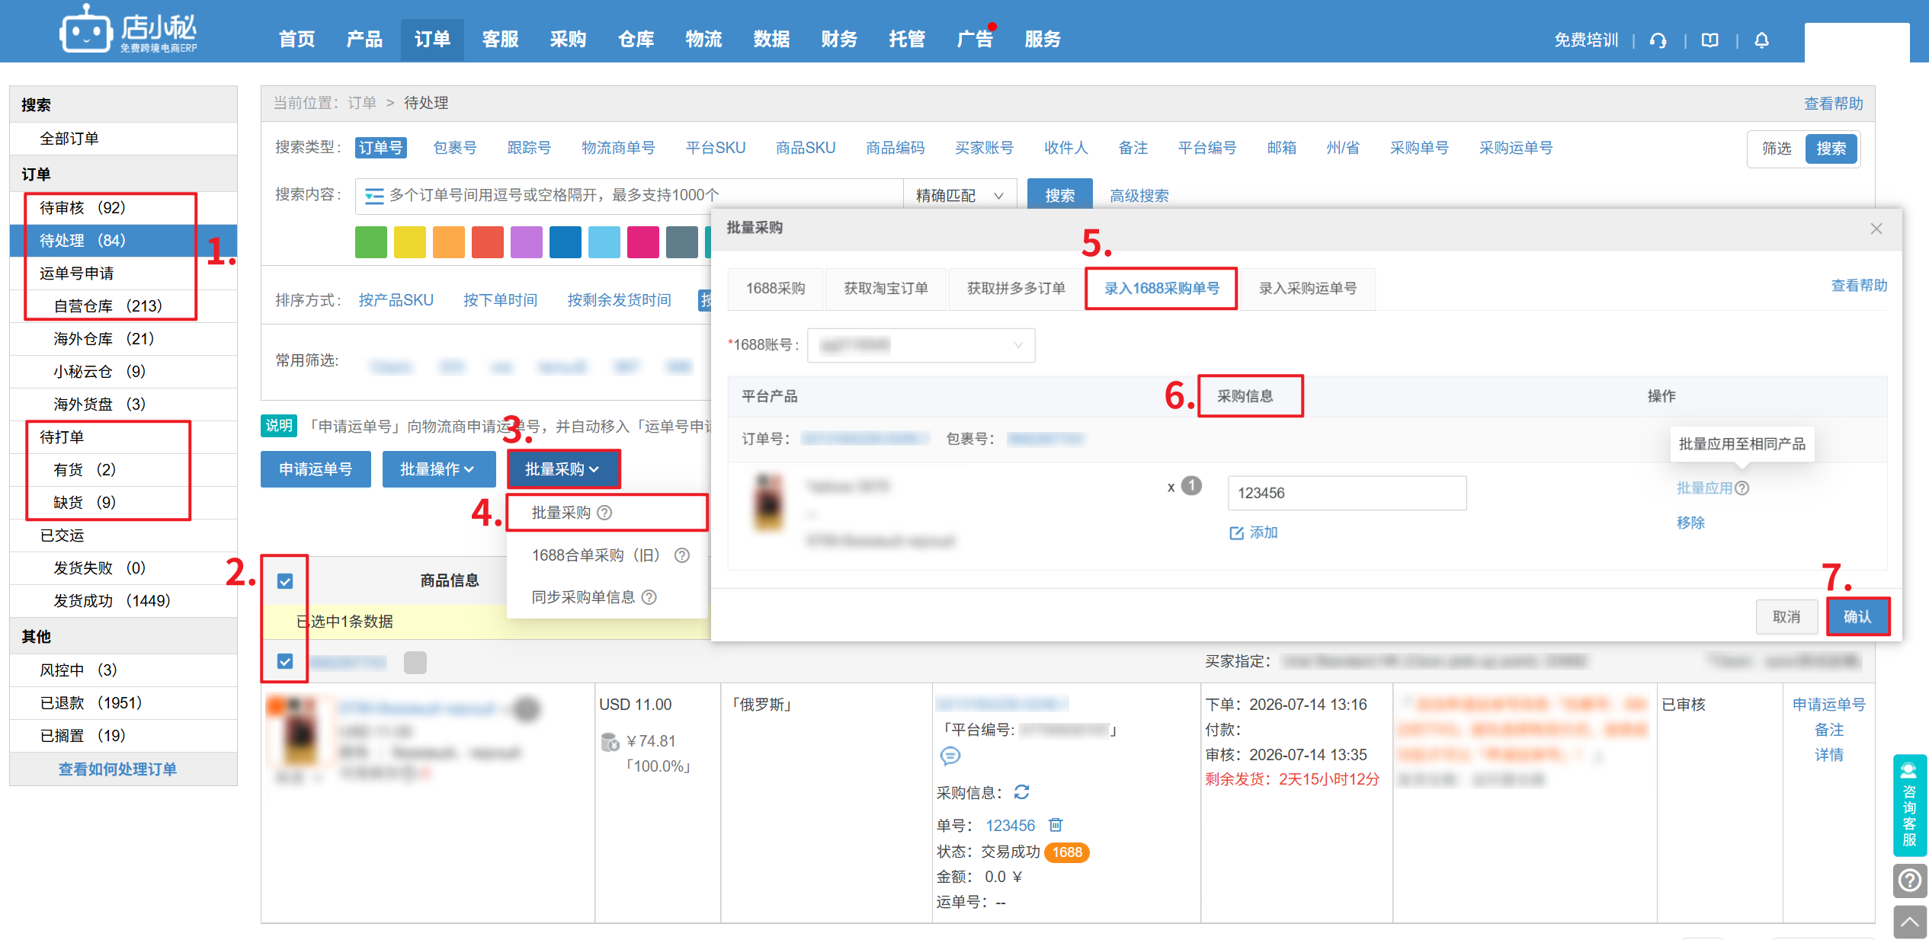Click the 批量应用 question mark icon

1742,488
